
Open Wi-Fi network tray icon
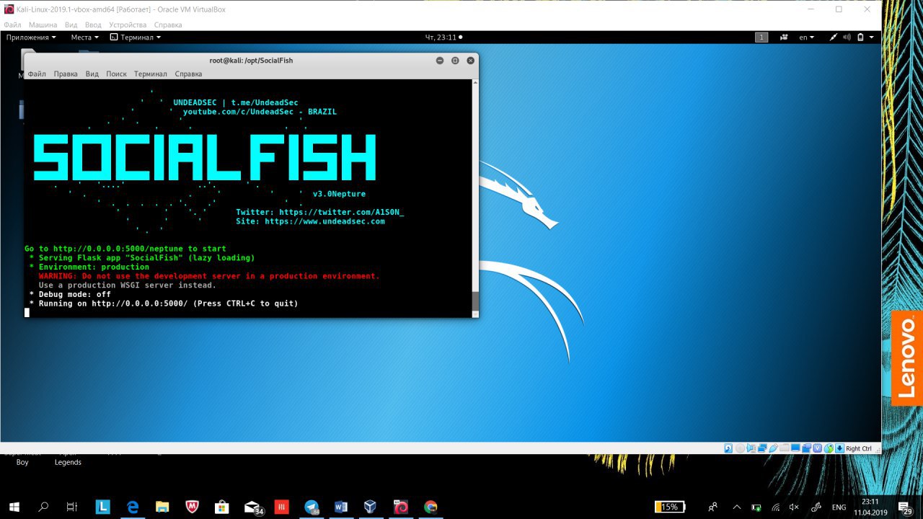[x=775, y=507]
